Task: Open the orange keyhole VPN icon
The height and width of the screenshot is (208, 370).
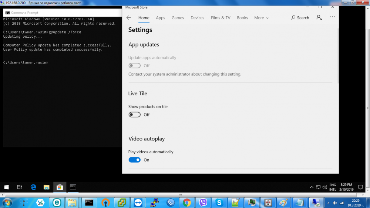Action: click(105, 202)
